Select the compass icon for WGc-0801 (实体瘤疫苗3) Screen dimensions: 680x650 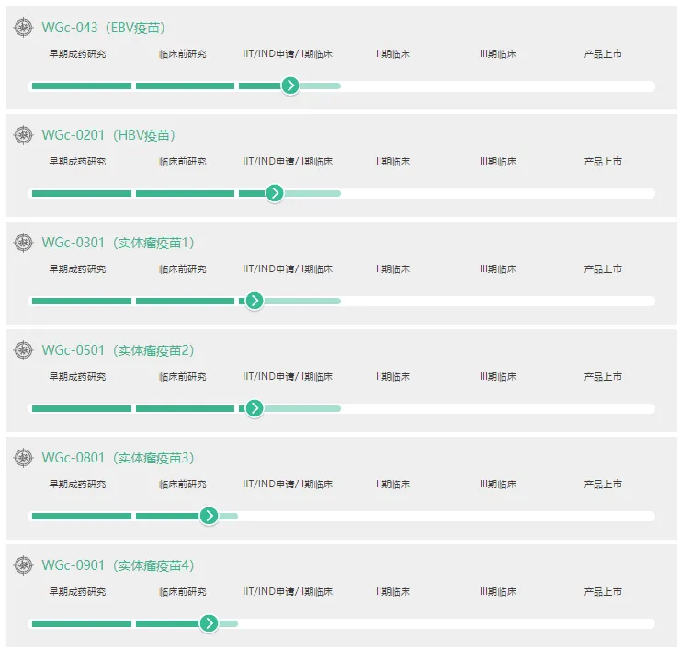click(23, 458)
